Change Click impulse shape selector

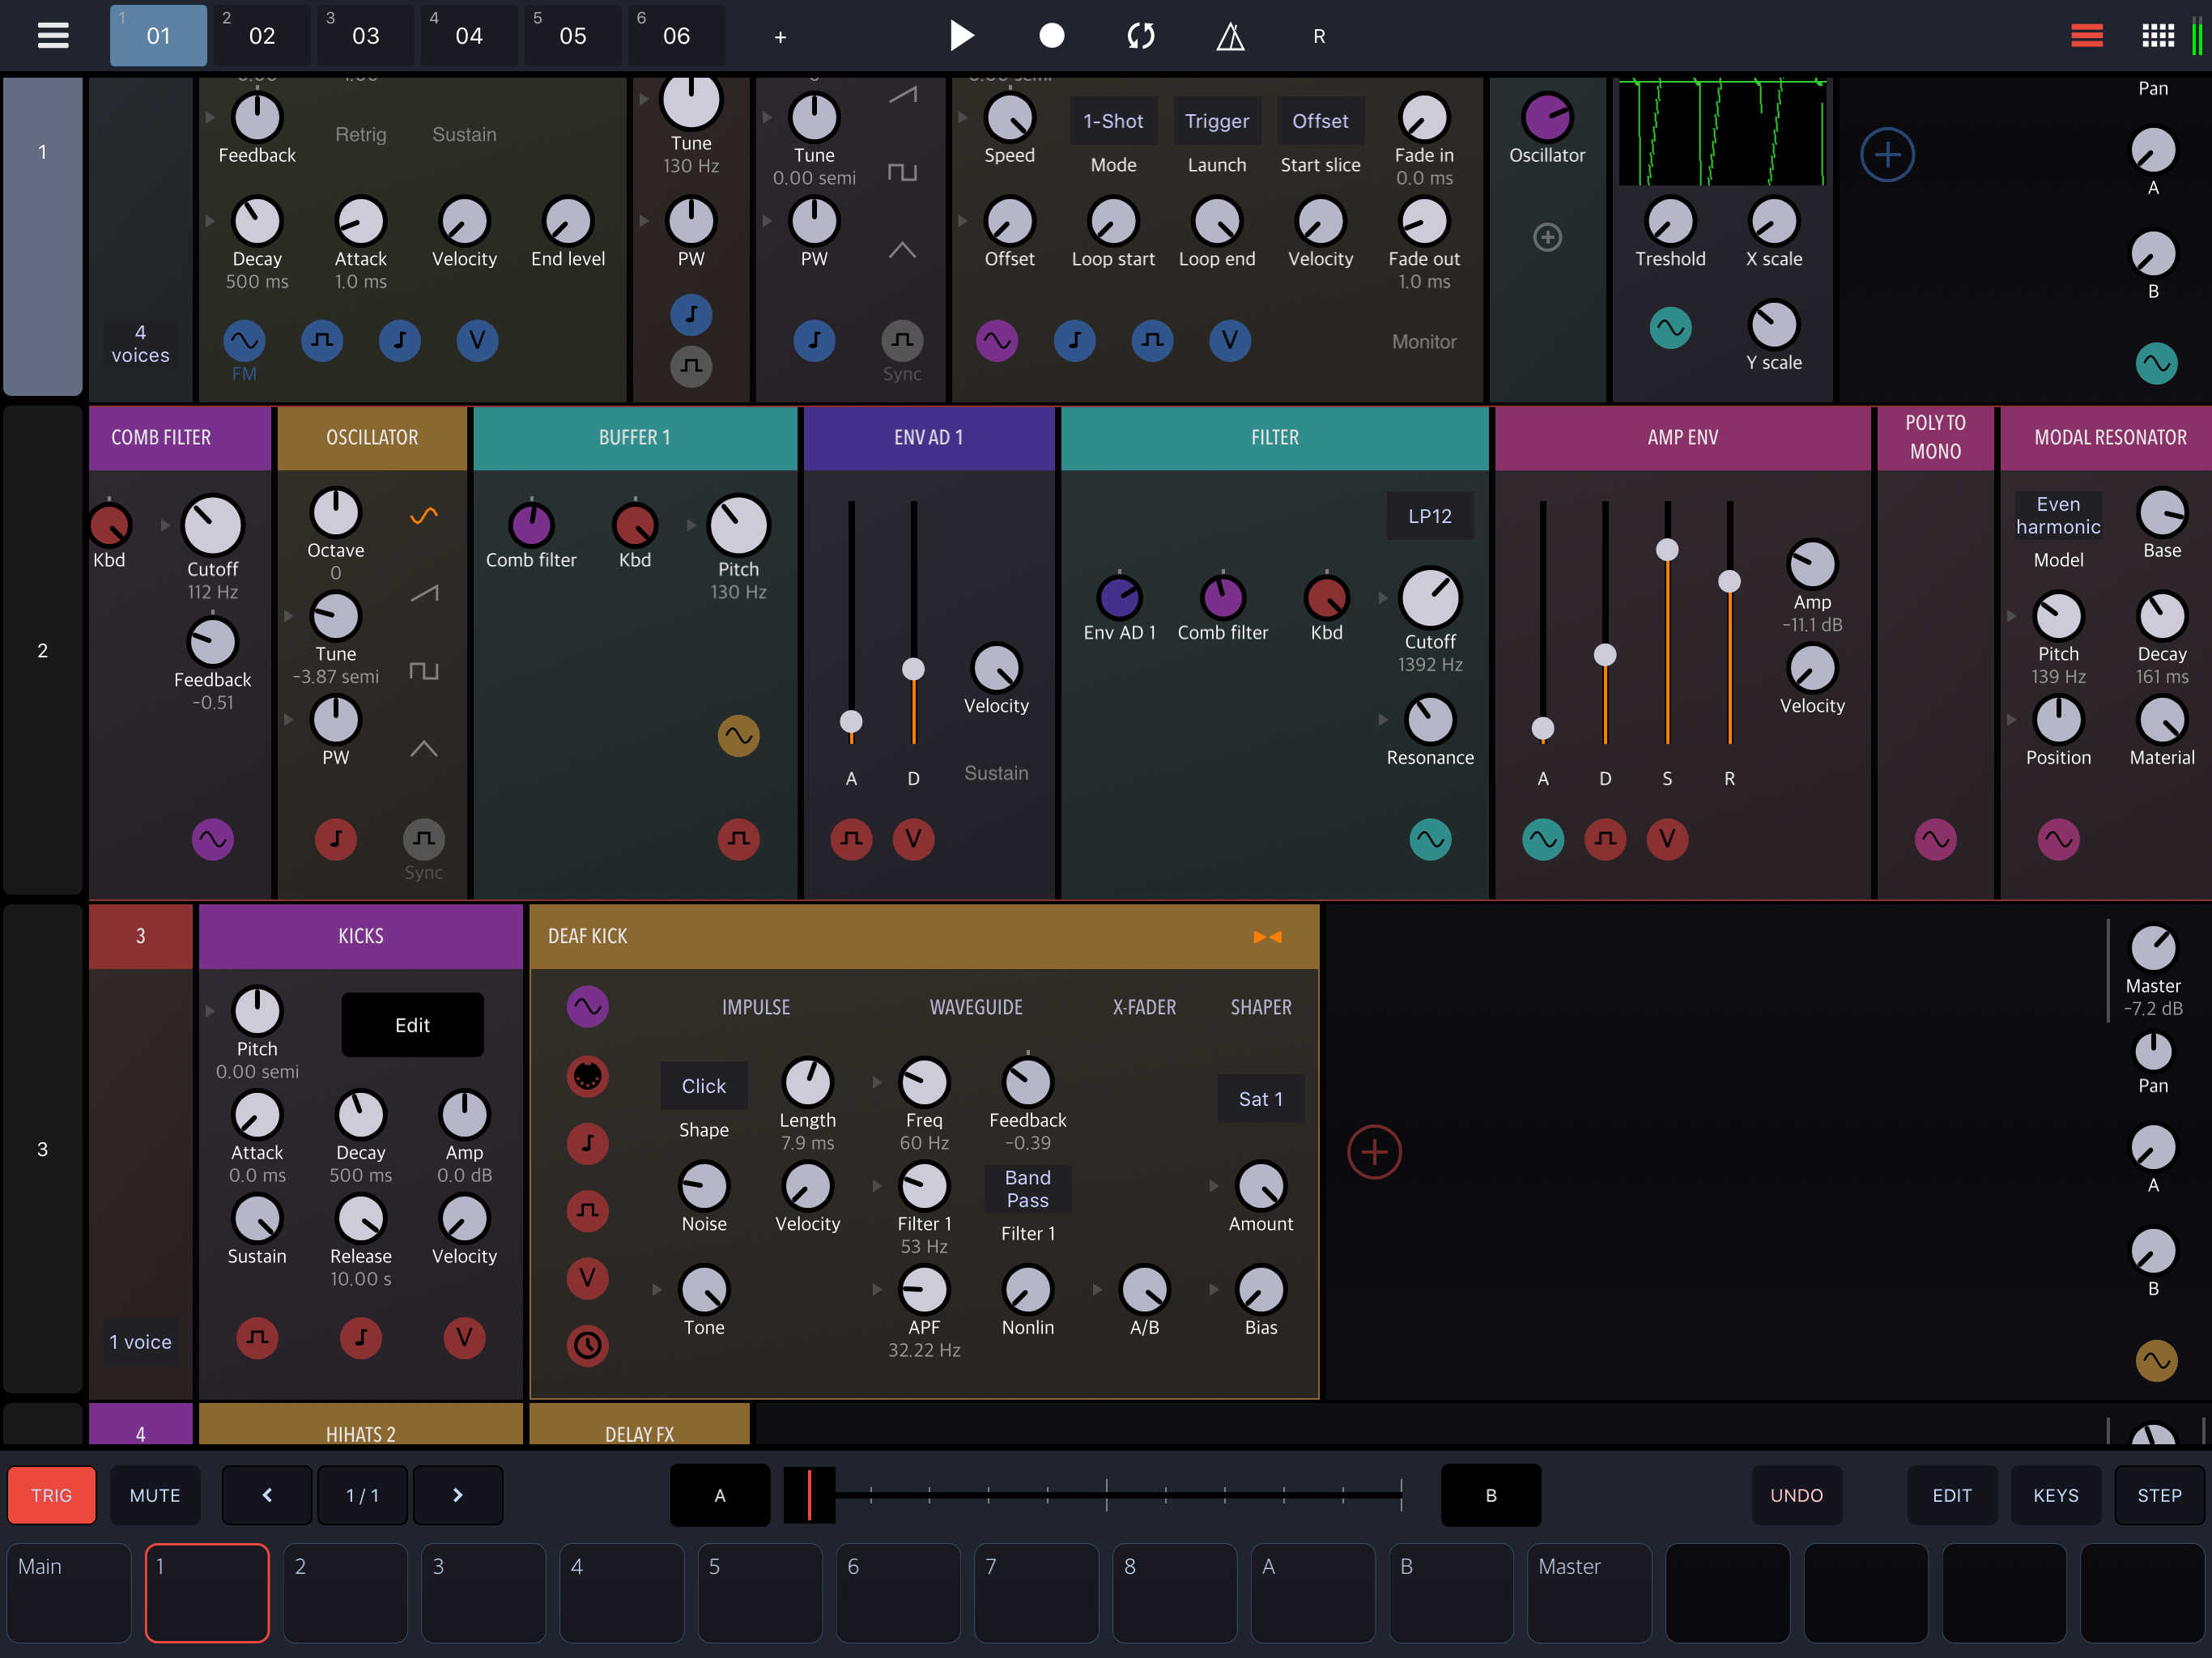[x=703, y=1086]
